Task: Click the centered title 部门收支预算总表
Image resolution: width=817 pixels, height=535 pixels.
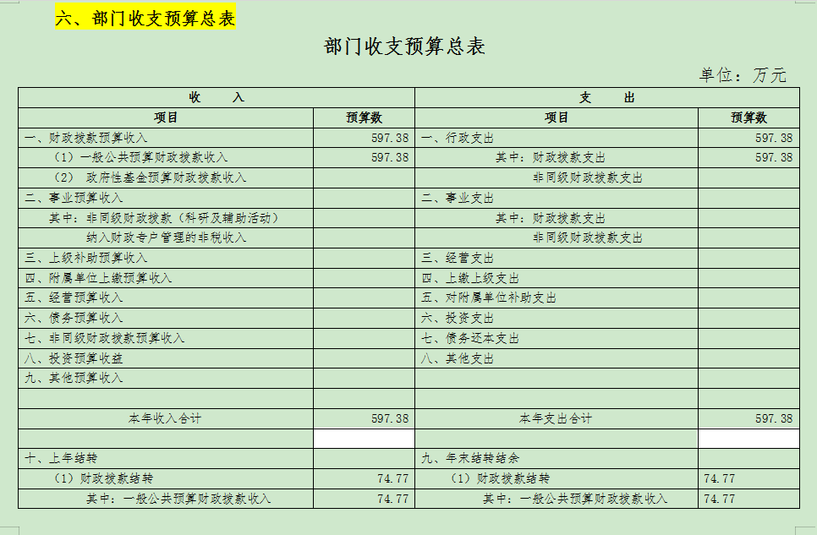Action: [404, 46]
